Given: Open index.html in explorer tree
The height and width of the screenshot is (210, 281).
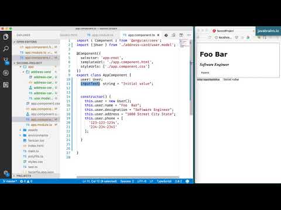Looking at the screenshot, I should click(x=33, y=146).
